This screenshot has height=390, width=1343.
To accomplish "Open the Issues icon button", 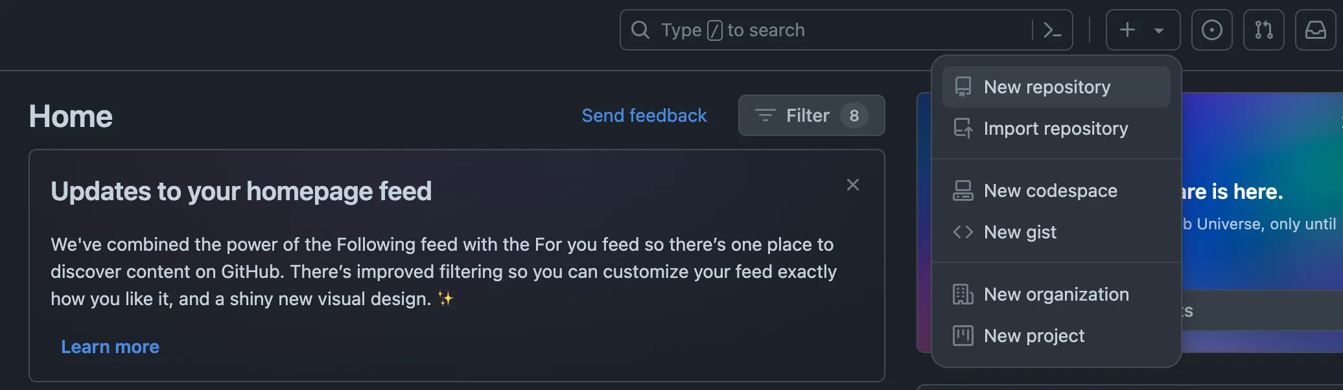I will 1211,30.
